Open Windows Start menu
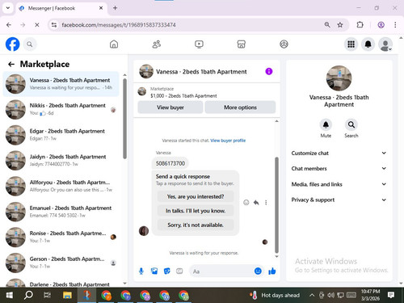This screenshot has height=303, width=404. tap(9, 295)
